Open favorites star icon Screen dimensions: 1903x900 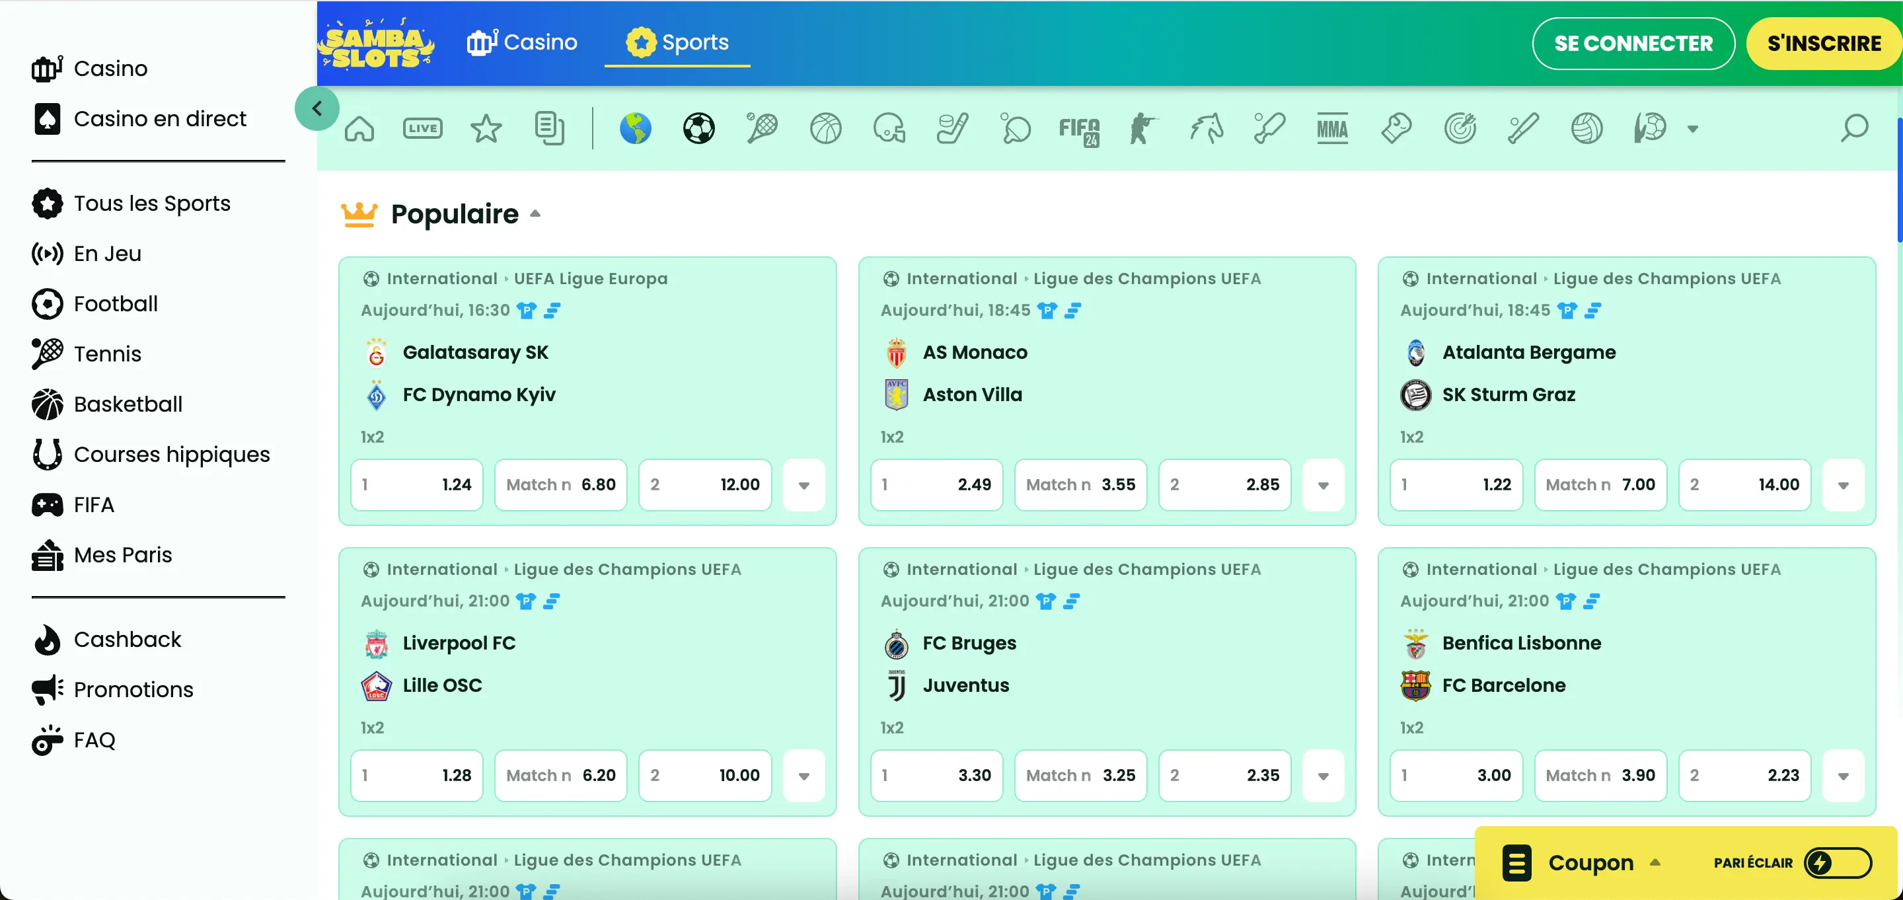pyautogui.click(x=486, y=129)
